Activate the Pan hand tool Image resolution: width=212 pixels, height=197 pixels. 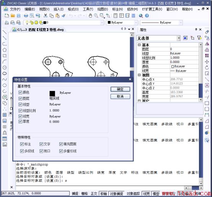click(90, 16)
